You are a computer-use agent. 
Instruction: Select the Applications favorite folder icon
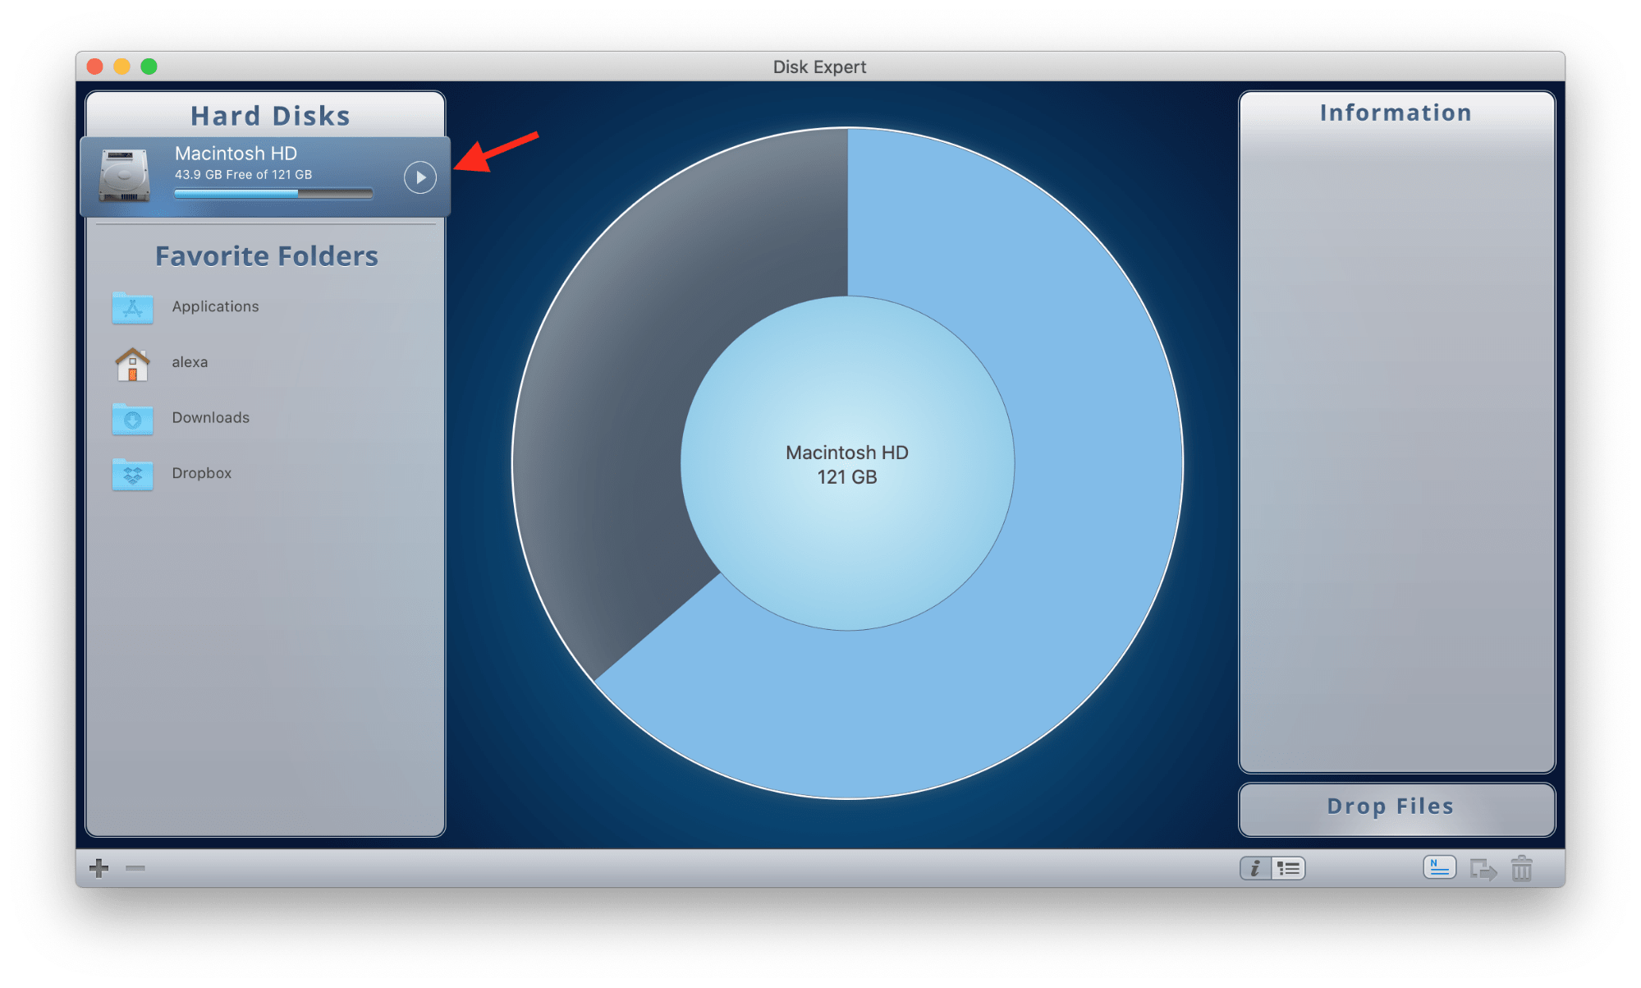pyautogui.click(x=131, y=308)
